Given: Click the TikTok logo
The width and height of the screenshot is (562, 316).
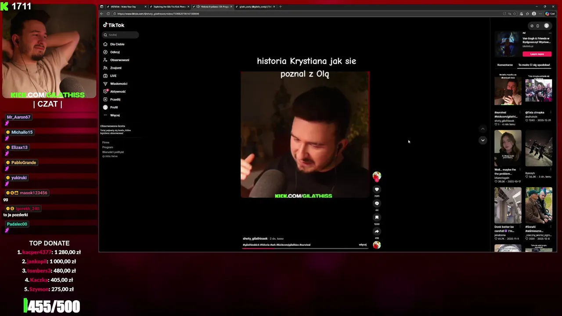Looking at the screenshot, I should pyautogui.click(x=114, y=25).
